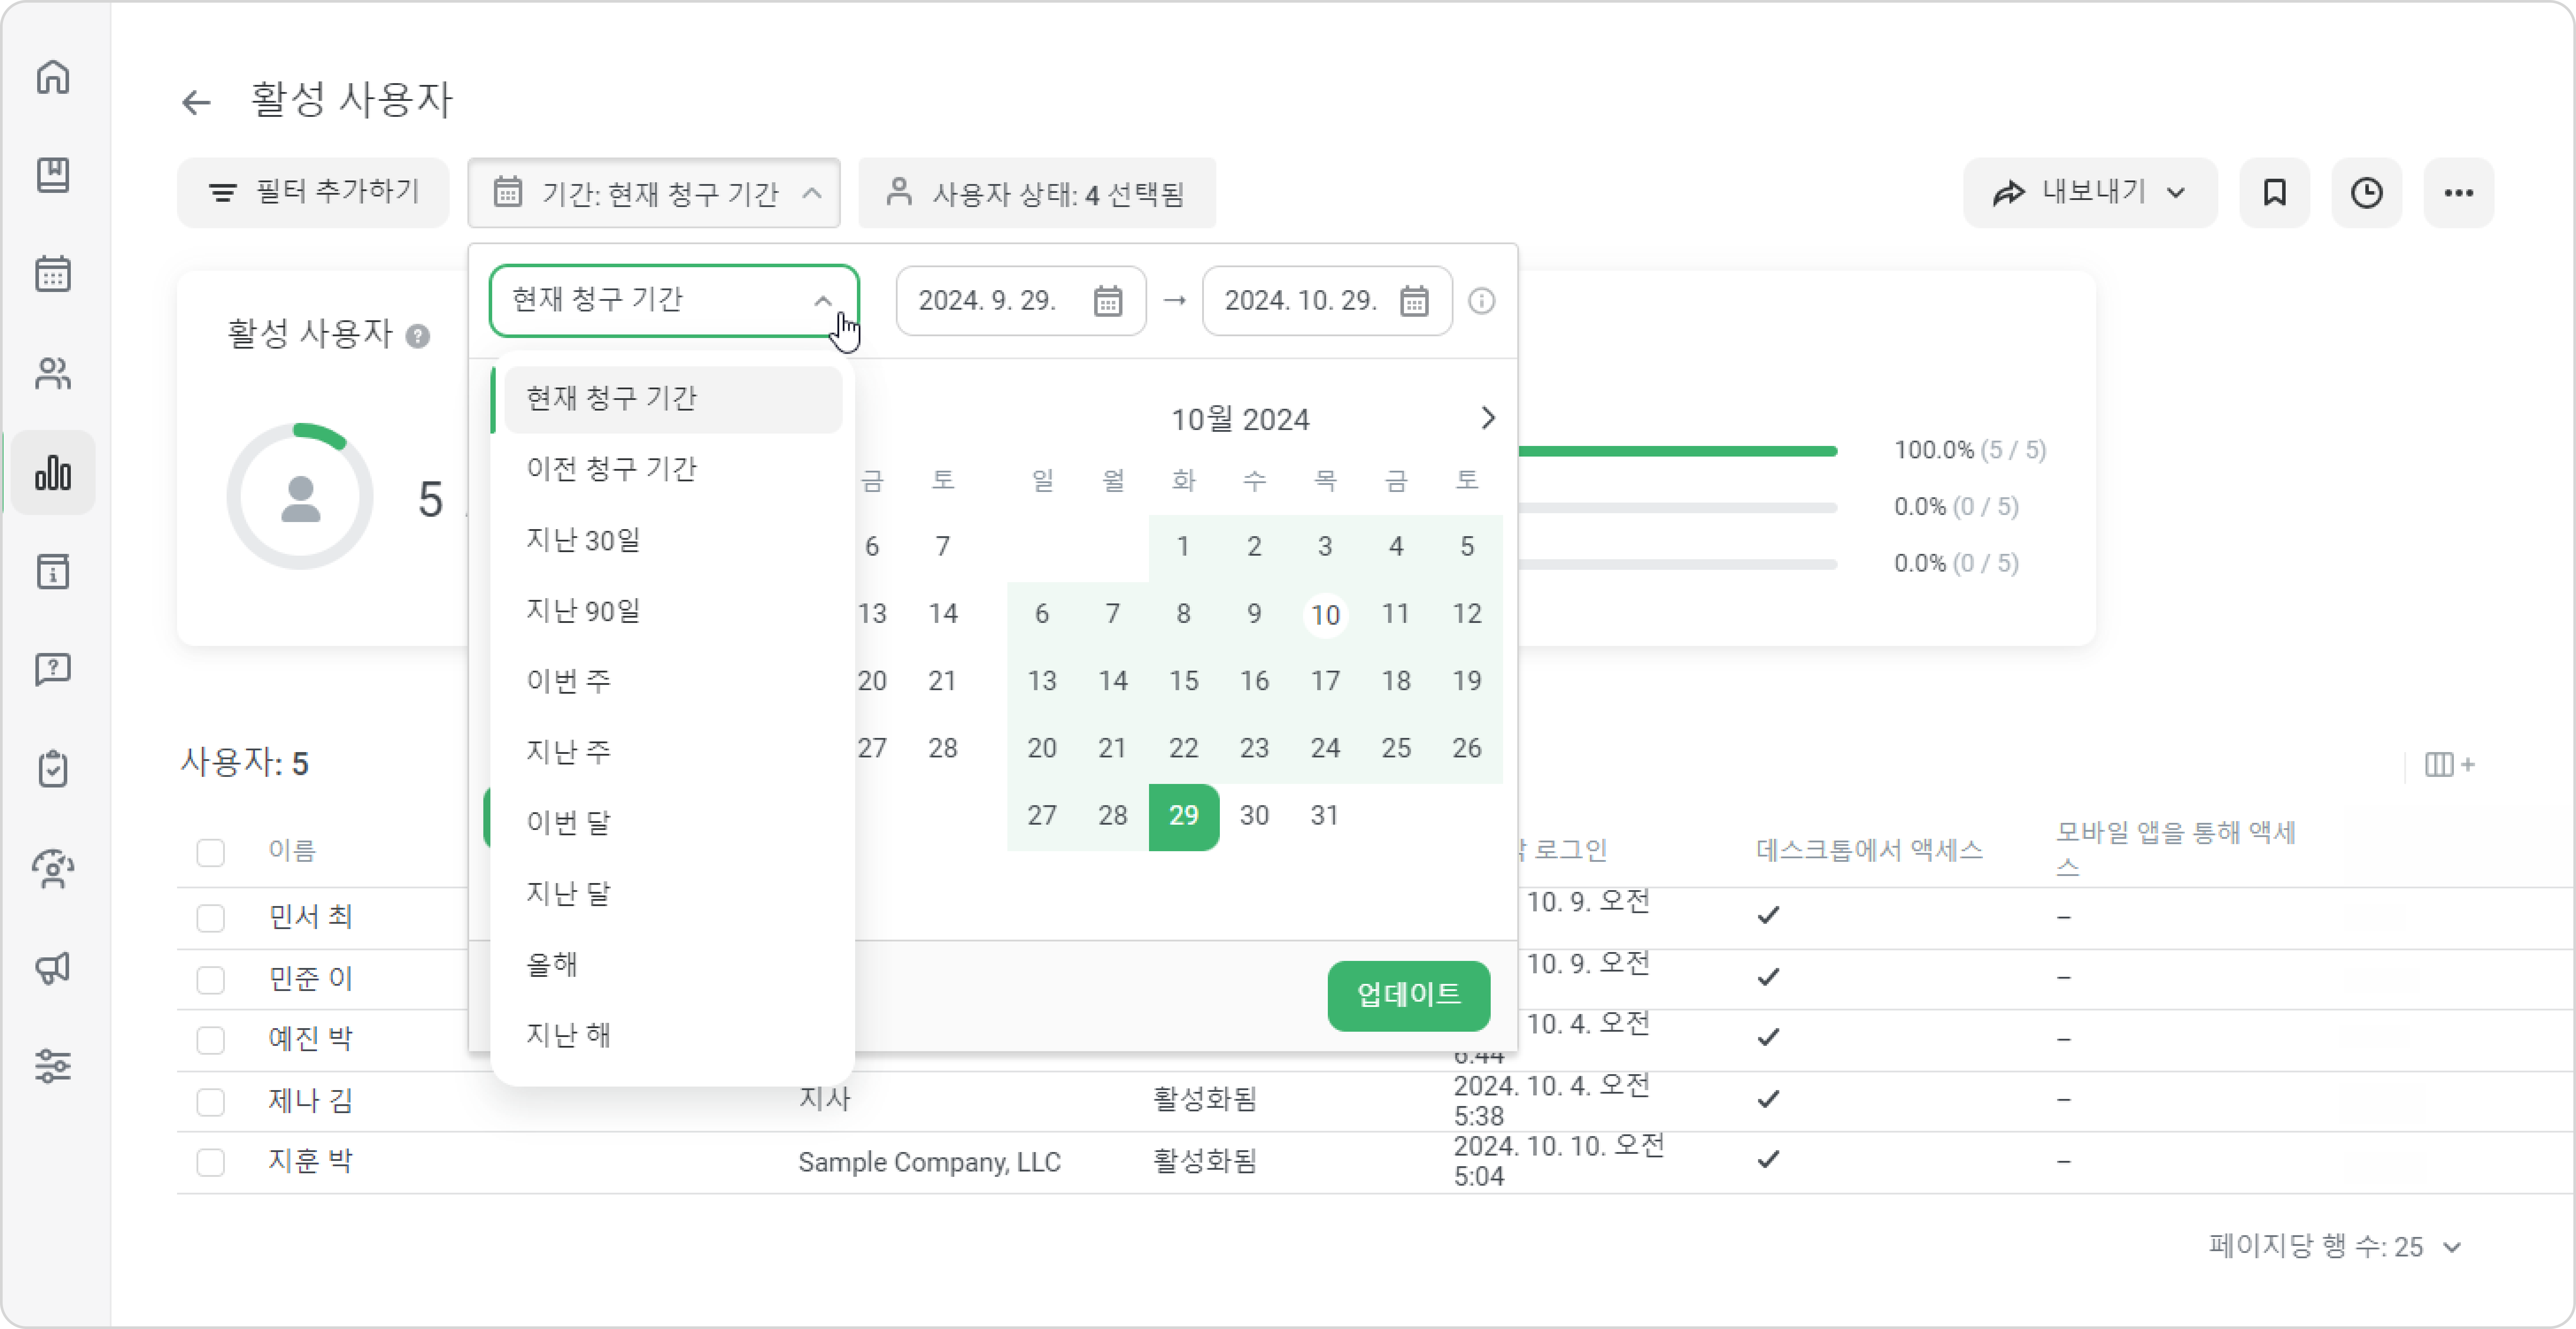Pick October 31 in the calendar
2576x1329 pixels.
[1325, 816]
